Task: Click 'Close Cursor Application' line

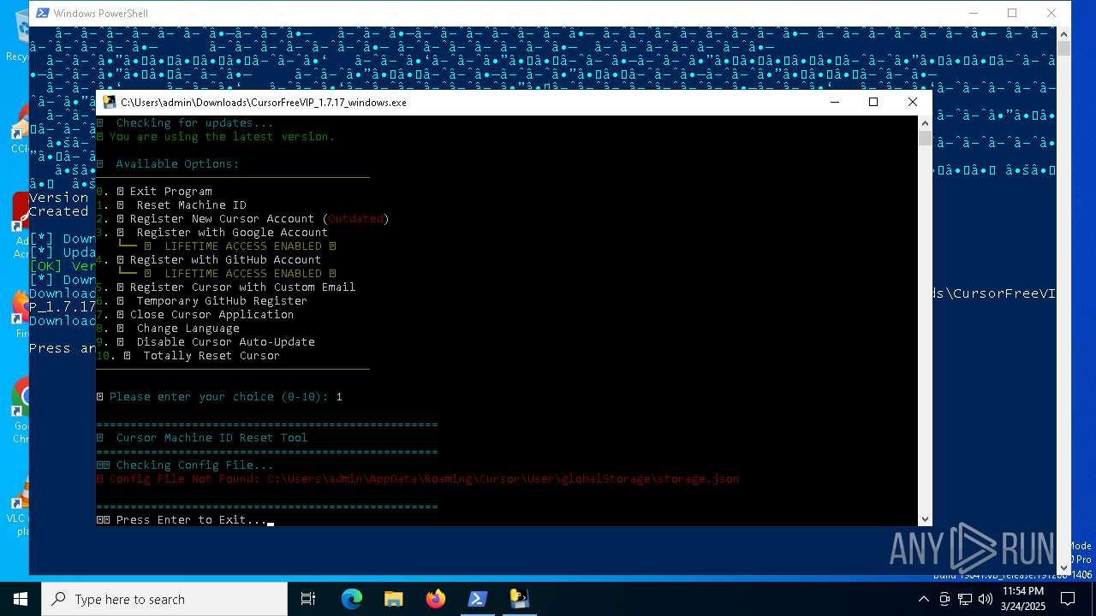Action: pos(195,314)
